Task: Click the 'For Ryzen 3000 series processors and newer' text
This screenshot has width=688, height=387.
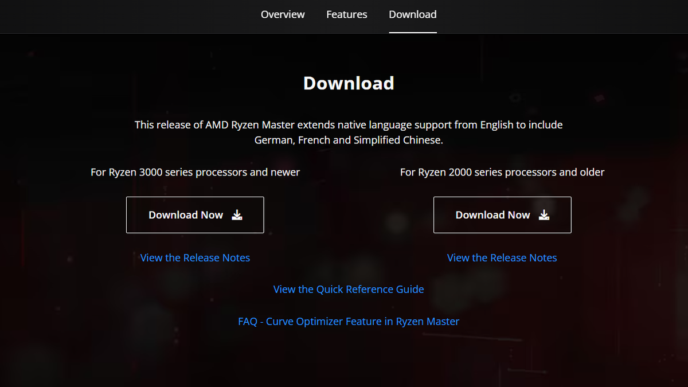Action: pyautogui.click(x=196, y=172)
